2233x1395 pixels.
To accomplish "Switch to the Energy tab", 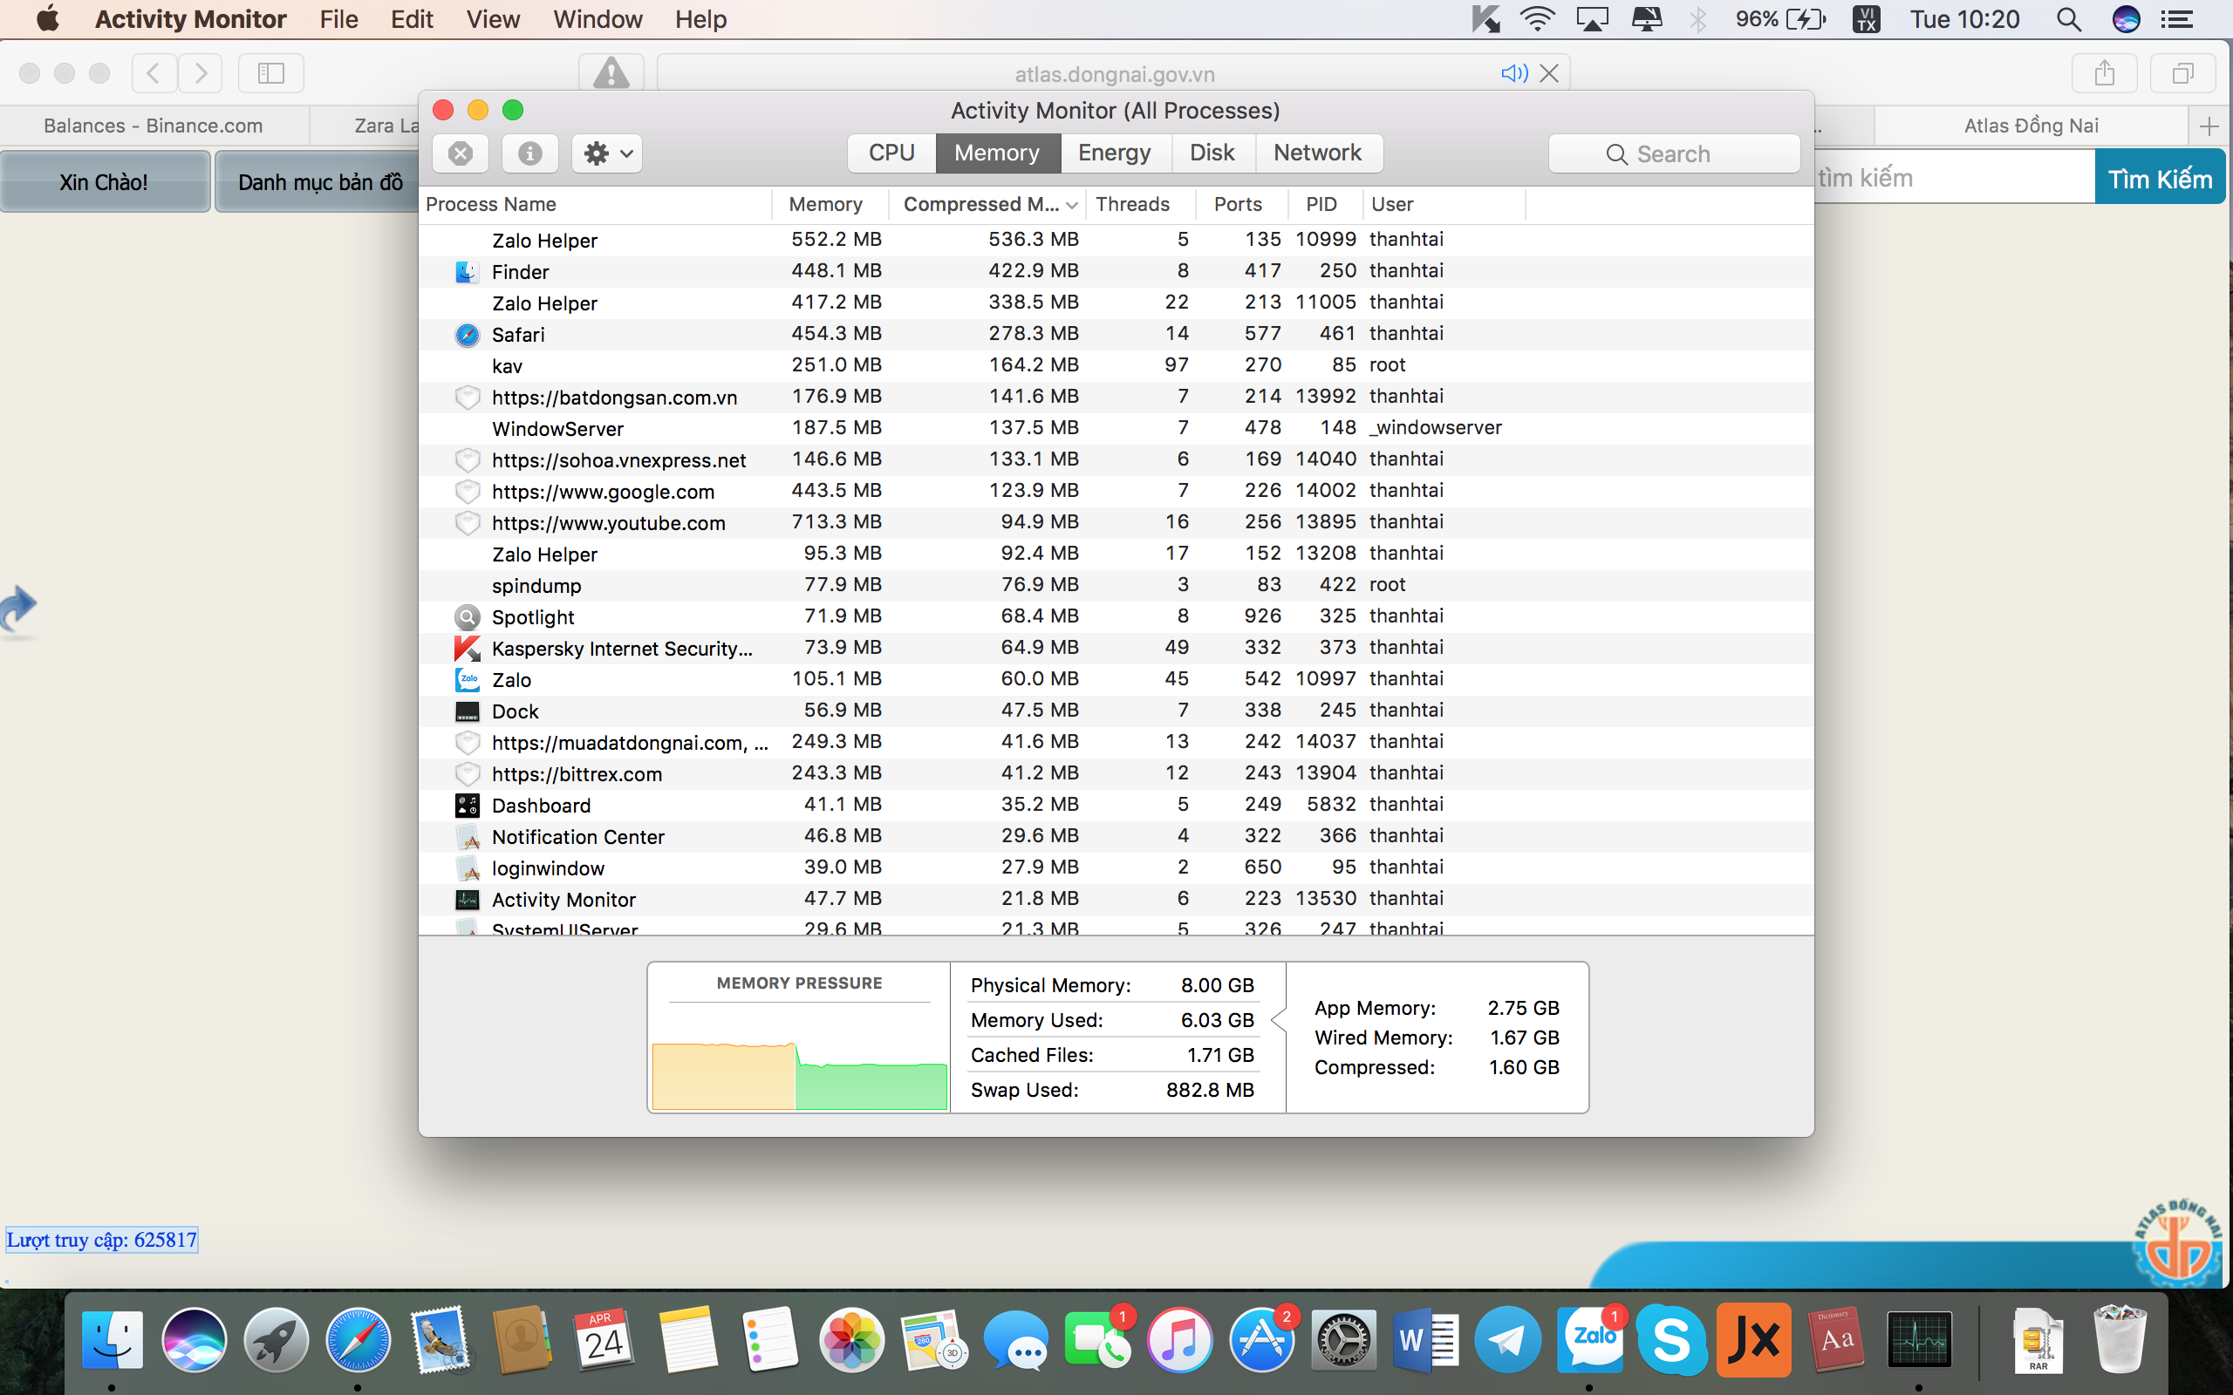I will [1115, 153].
